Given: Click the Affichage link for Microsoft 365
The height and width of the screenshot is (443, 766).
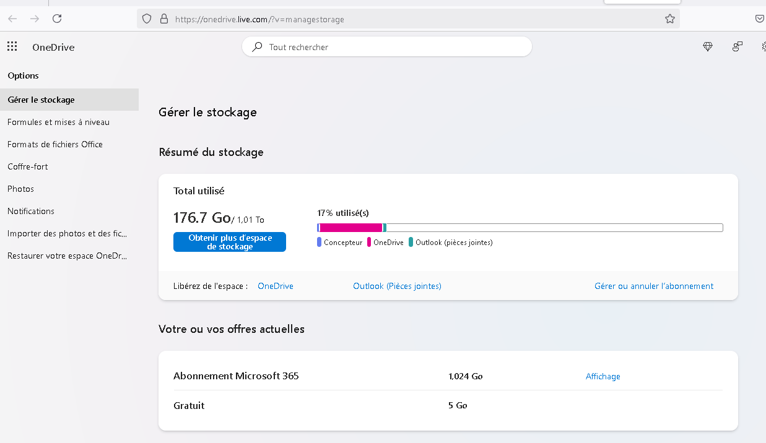Looking at the screenshot, I should click(603, 376).
